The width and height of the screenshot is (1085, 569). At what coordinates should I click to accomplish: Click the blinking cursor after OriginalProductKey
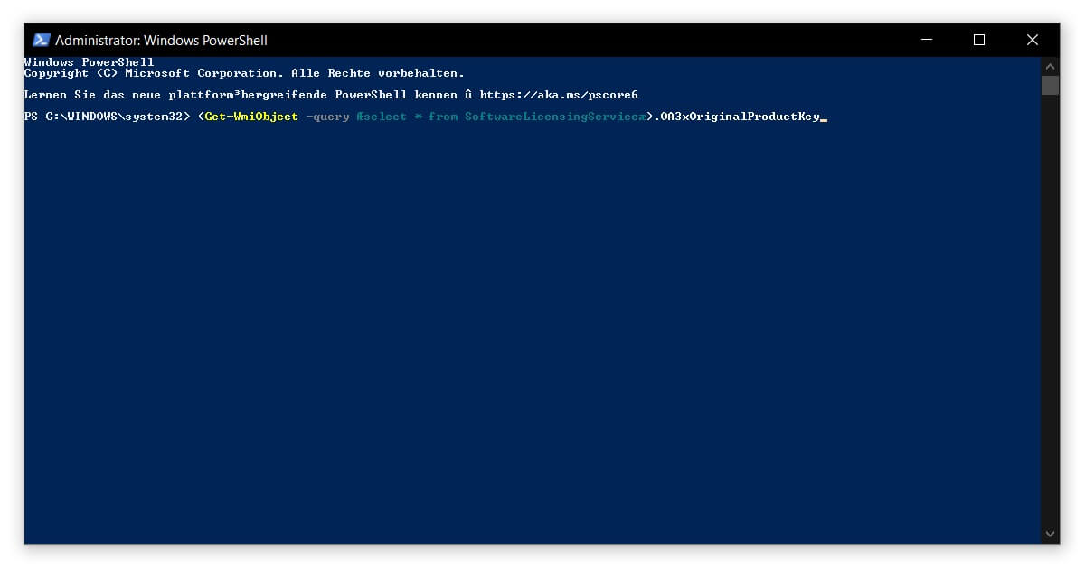[x=824, y=117]
